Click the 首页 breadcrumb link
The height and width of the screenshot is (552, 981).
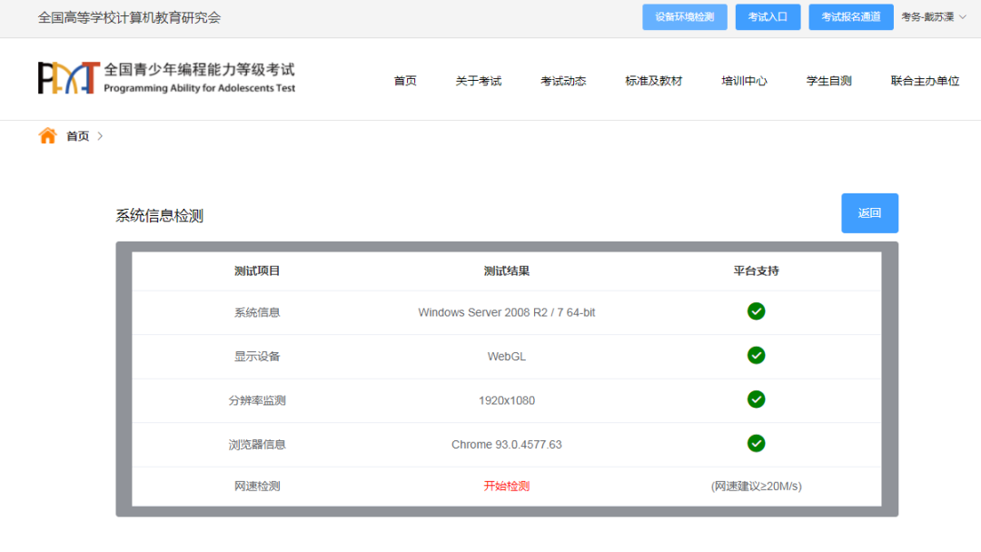pyautogui.click(x=77, y=135)
